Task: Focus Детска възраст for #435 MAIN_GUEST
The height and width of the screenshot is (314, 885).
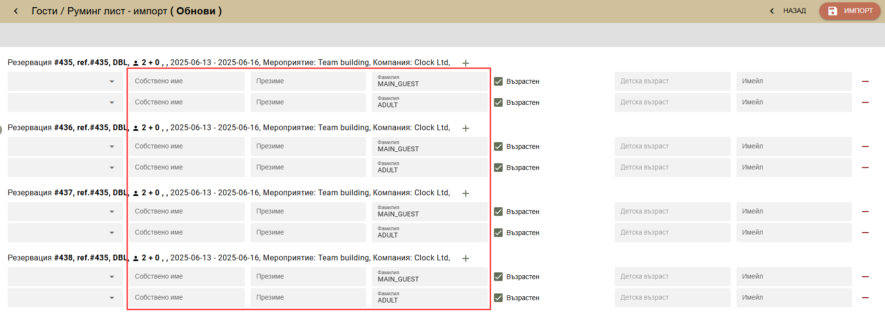Action: (x=673, y=81)
